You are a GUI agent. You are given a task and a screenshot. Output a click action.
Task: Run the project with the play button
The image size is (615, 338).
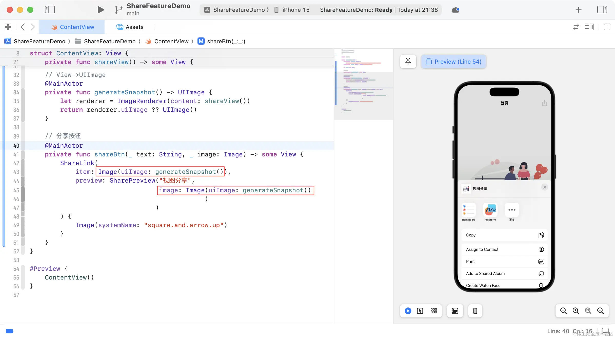[101, 10]
